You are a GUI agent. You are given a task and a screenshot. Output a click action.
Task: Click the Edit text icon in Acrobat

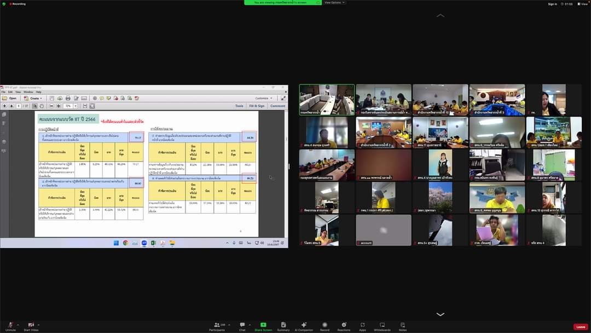[76, 99]
